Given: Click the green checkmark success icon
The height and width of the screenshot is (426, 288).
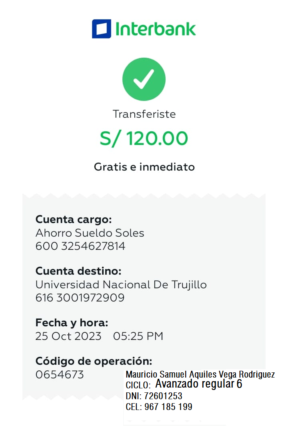Looking at the screenshot, I should 144,79.
